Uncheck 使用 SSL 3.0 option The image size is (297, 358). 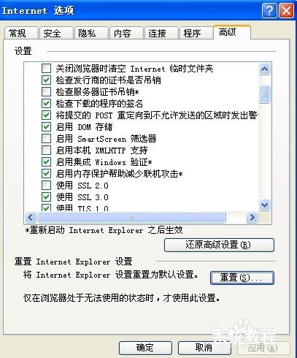(x=46, y=197)
